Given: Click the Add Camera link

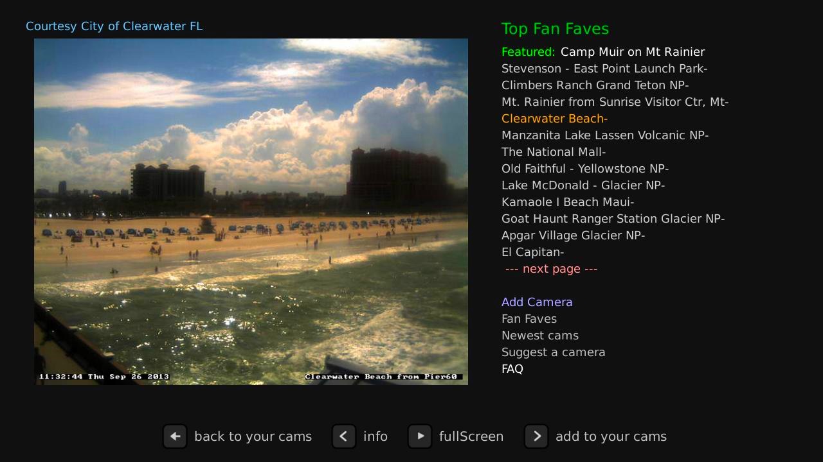Looking at the screenshot, I should (537, 302).
